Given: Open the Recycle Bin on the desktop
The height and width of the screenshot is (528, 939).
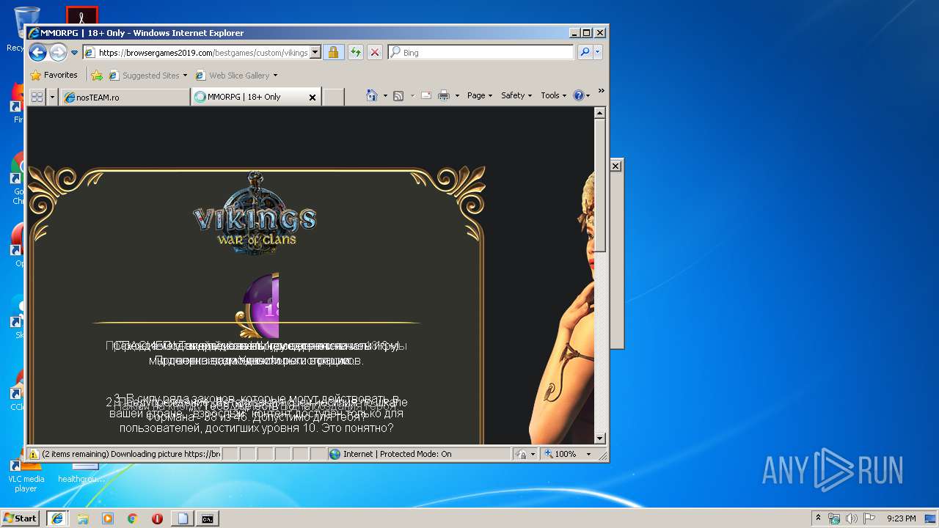Looking at the screenshot, I should 26,29.
